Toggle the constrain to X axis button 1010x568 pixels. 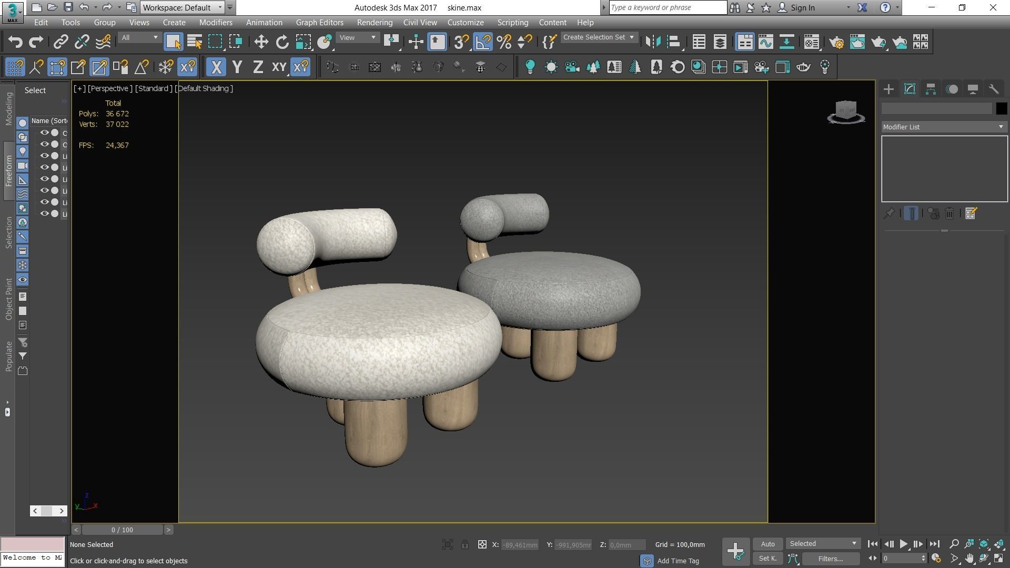pos(216,67)
